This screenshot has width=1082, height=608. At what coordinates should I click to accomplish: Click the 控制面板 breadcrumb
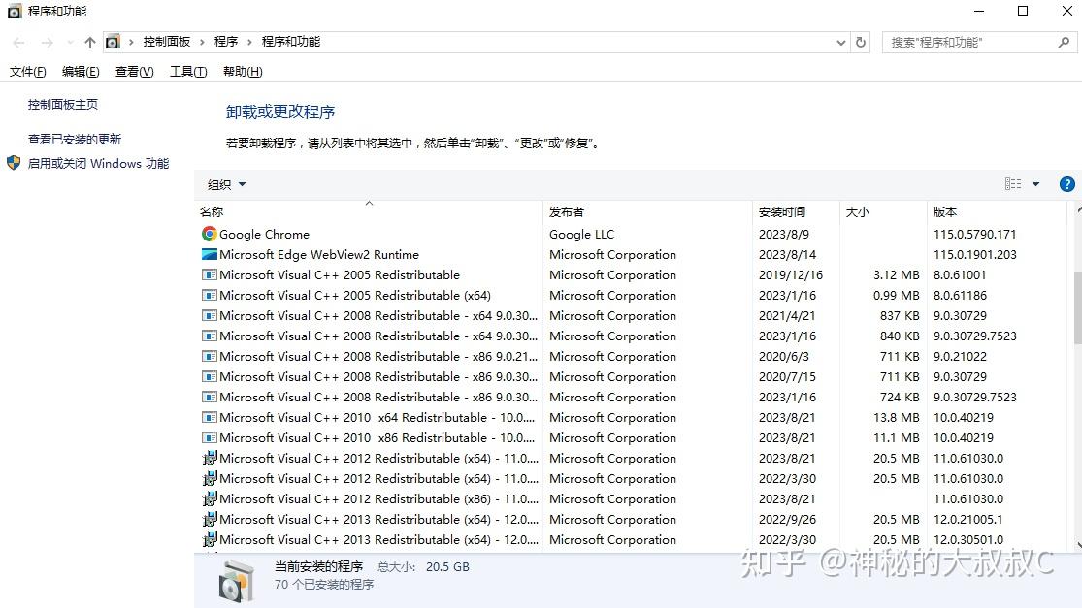166,42
